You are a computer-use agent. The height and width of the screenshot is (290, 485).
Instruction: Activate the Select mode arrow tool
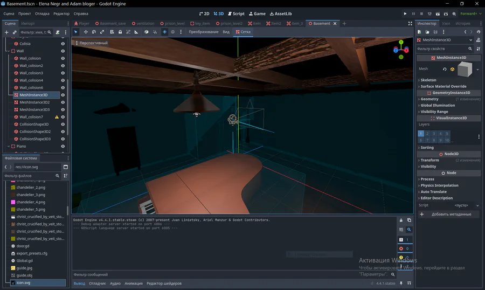click(75, 32)
